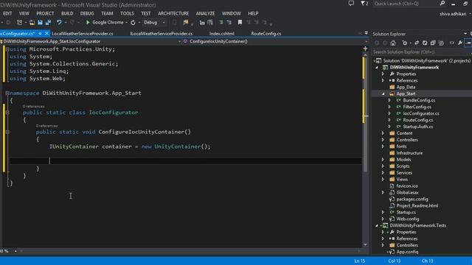Viewport: 472px width, 265px height.
Task: Select packages.config file
Action: point(412,199)
